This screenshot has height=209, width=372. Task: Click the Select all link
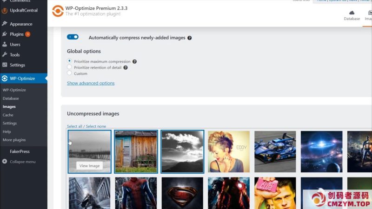point(75,126)
